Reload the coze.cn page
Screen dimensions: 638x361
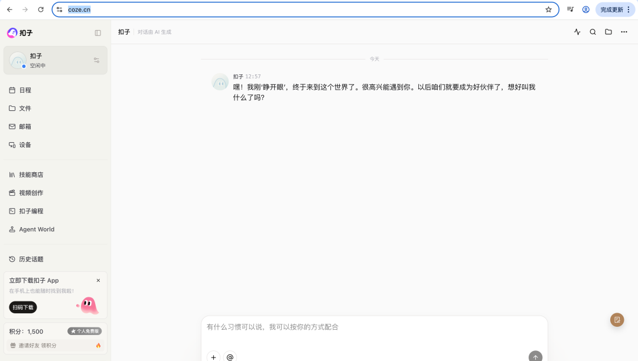[x=41, y=9]
